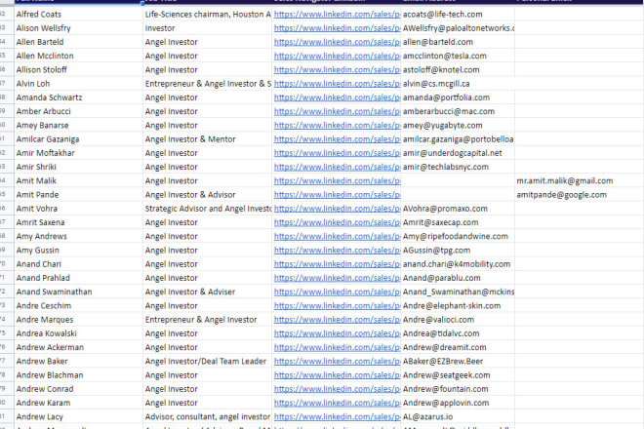Click Alison Wellsfry's Investor title cell
The image size is (644, 429).
tap(207, 28)
